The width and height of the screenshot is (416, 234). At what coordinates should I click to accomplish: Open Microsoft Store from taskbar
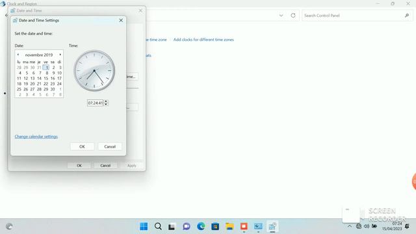215,226
